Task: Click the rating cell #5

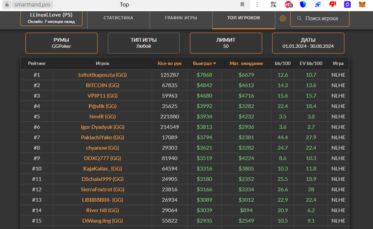Action: point(37,117)
